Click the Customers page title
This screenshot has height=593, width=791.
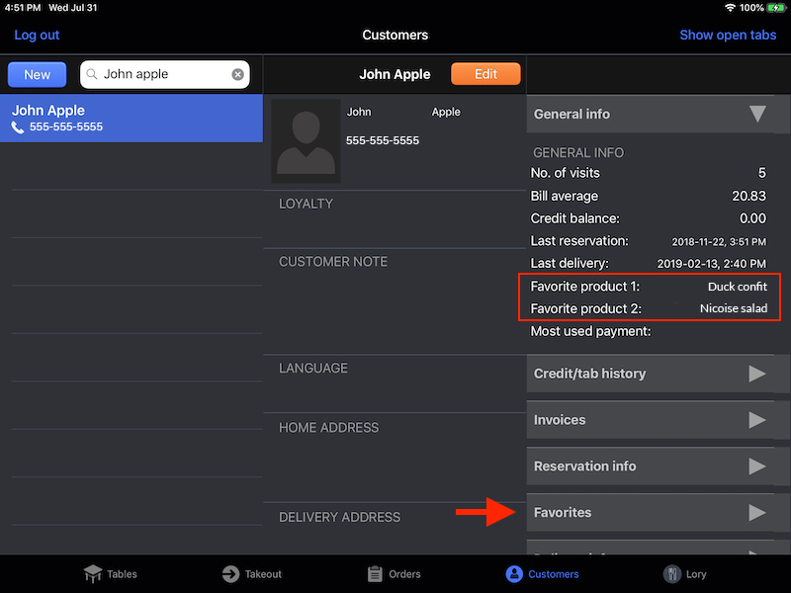tap(395, 35)
